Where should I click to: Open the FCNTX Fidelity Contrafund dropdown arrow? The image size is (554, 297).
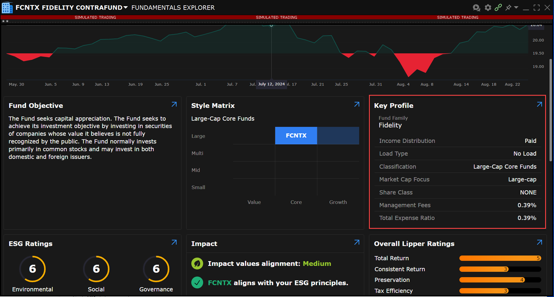point(126,8)
